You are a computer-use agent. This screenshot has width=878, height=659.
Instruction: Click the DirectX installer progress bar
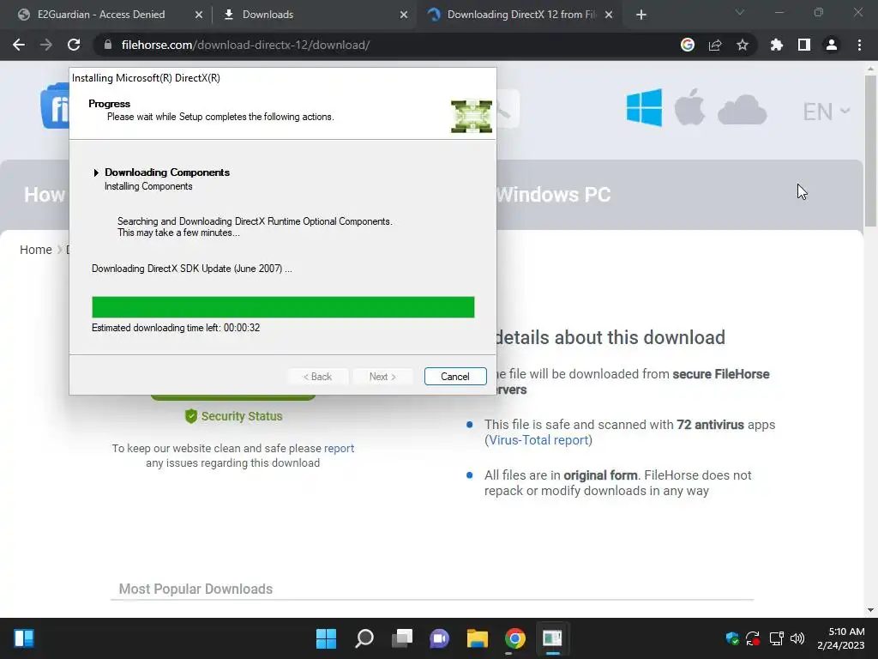[283, 307]
